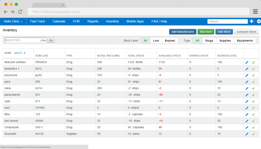Viewport: 261px width, 149px height.
Task: Edit the raina item
Action: click(247, 88)
